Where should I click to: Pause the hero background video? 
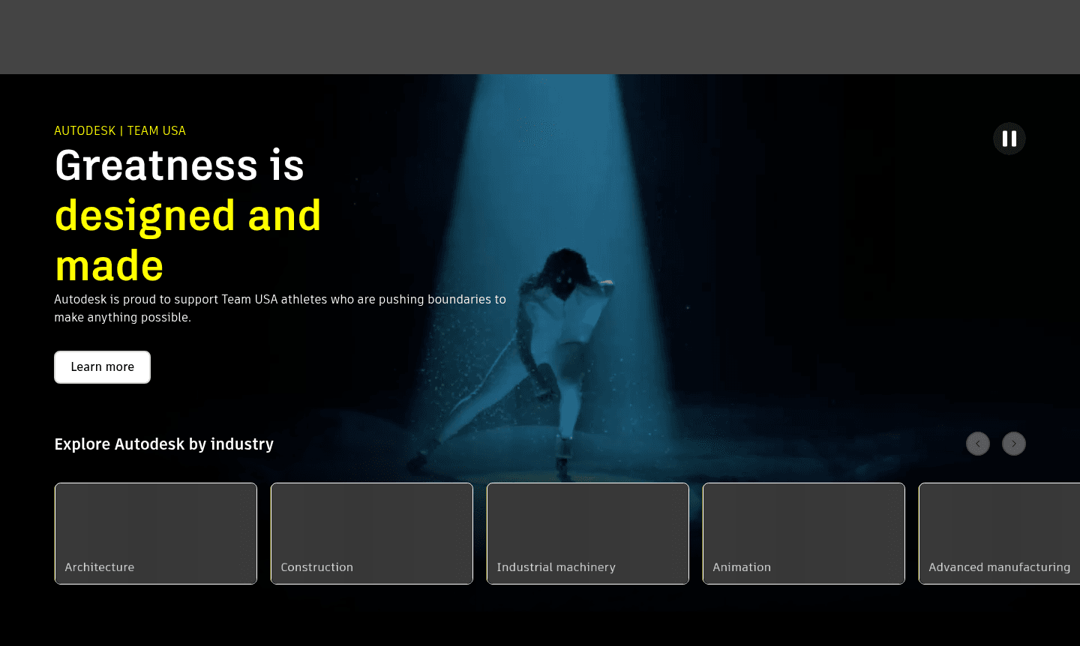(x=1009, y=139)
